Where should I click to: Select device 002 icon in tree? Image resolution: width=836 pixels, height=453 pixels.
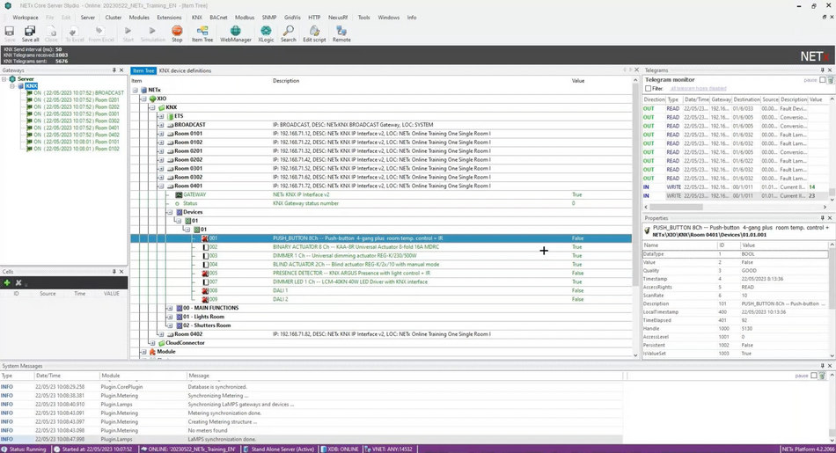pyautogui.click(x=205, y=247)
